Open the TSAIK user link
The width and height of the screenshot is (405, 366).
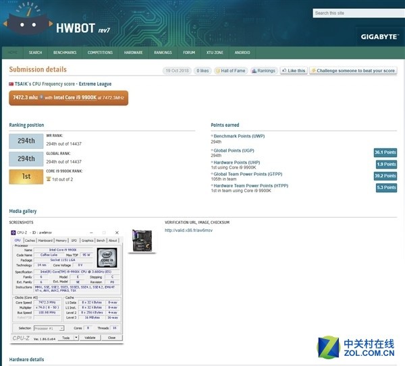point(22,84)
